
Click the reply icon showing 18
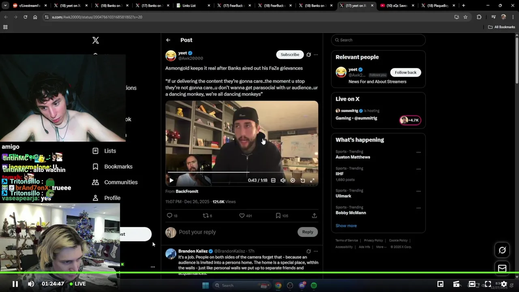coord(169,216)
